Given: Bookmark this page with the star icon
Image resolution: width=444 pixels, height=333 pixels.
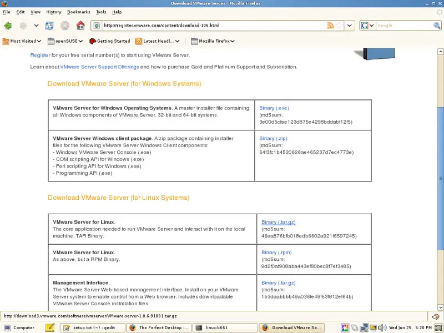Looking at the screenshot, I should [339, 26].
